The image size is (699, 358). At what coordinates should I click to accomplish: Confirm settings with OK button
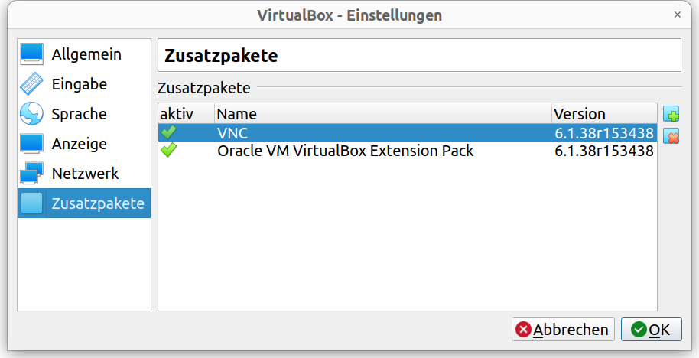tap(651, 330)
